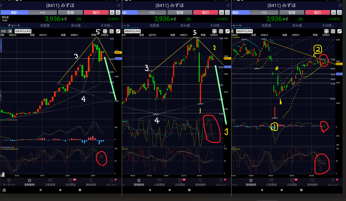
Task: Go to マーケット in the left panel's bottom bar
Action: point(9,182)
